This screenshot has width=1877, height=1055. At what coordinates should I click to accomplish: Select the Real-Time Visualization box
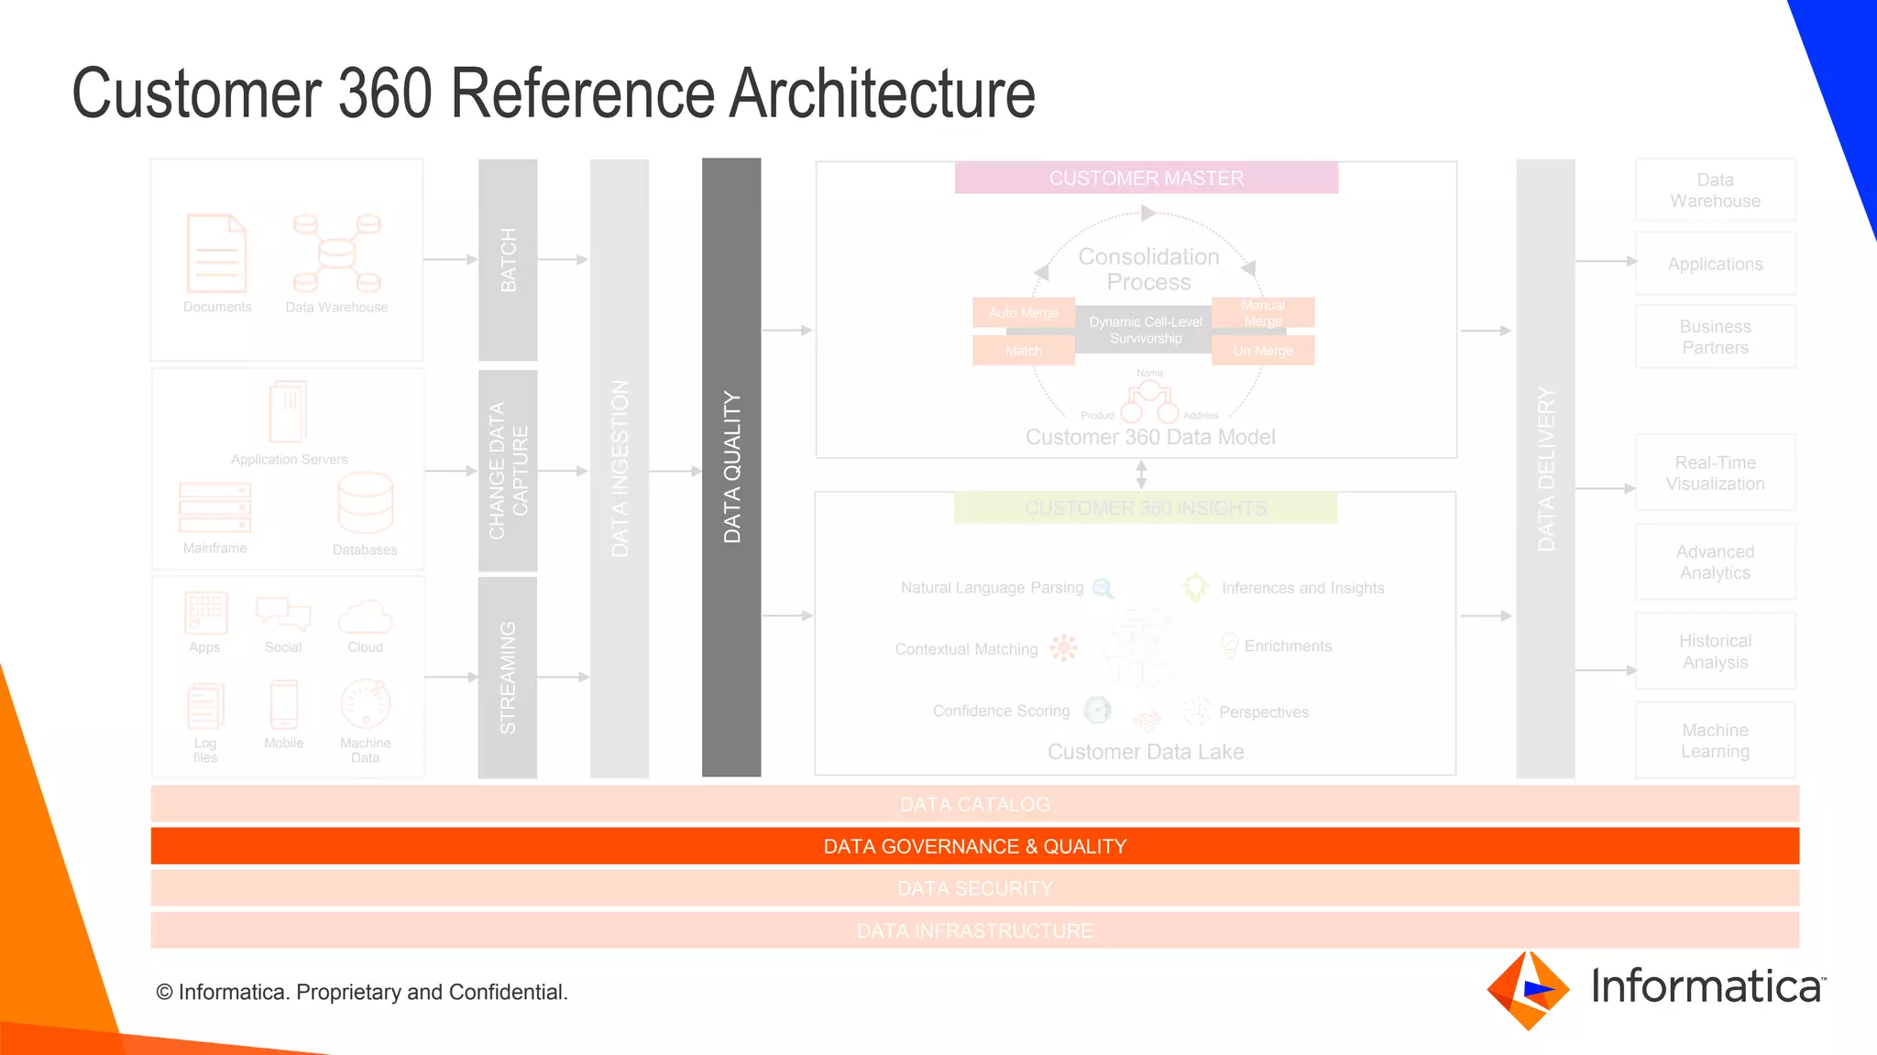[x=1715, y=473]
